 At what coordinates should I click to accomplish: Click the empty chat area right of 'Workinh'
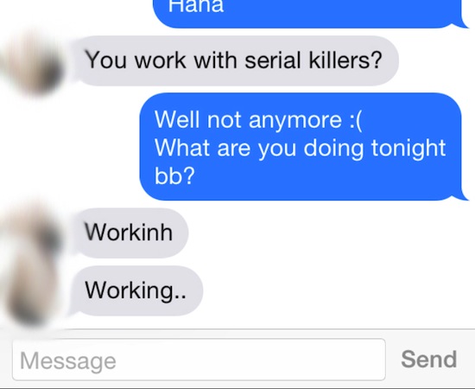[330, 233]
